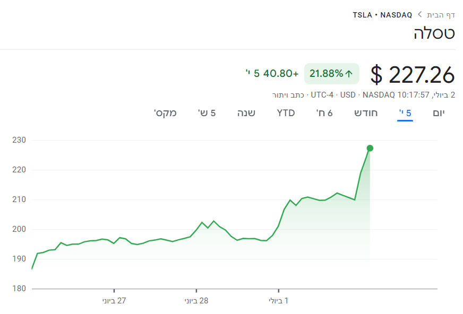Image resolution: width=463 pixels, height=314 pixels.
Task: Open the "דף הבית" breadcrumb link
Action: [x=441, y=14]
